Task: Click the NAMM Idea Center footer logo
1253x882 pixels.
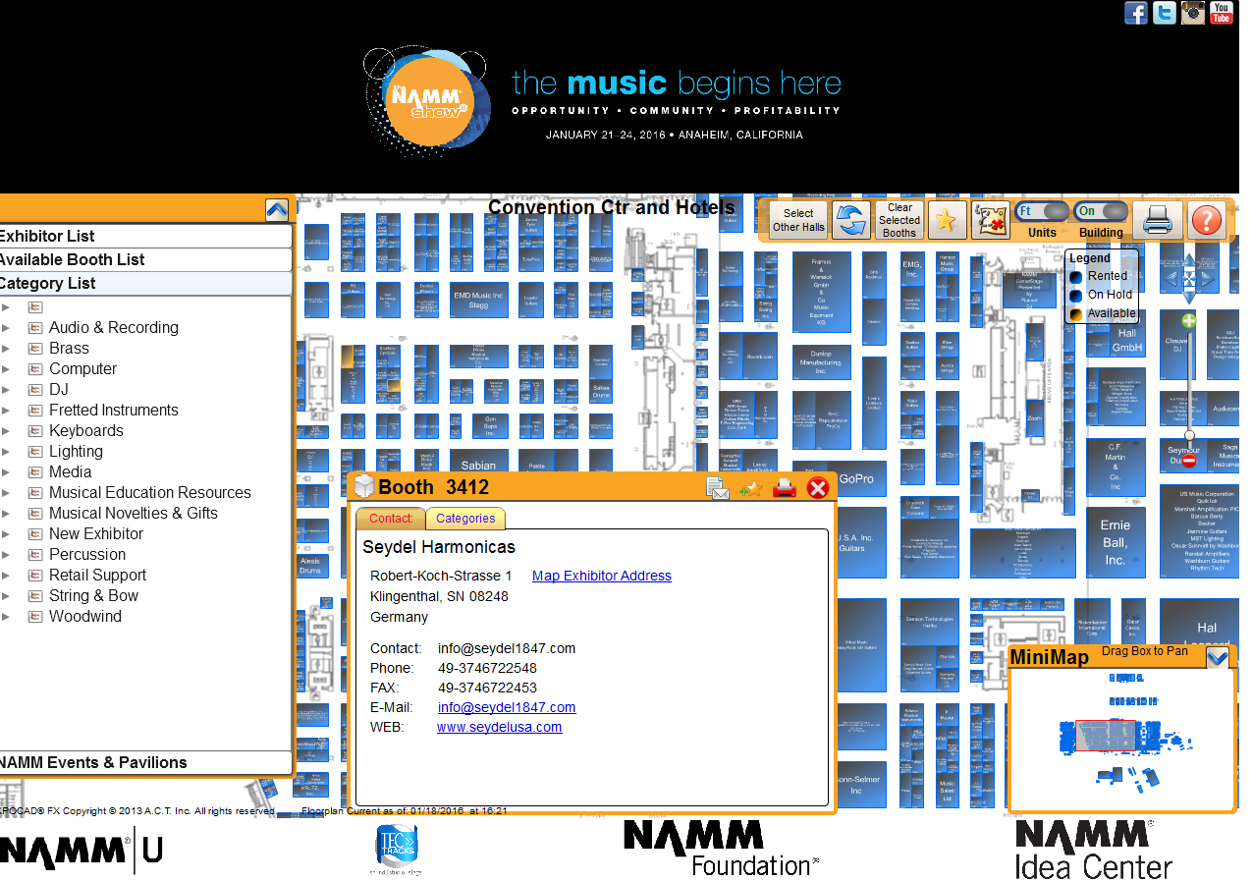Action: tap(1093, 850)
